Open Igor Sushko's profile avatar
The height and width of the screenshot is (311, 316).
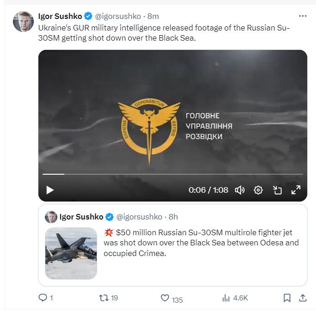pyautogui.click(x=24, y=21)
